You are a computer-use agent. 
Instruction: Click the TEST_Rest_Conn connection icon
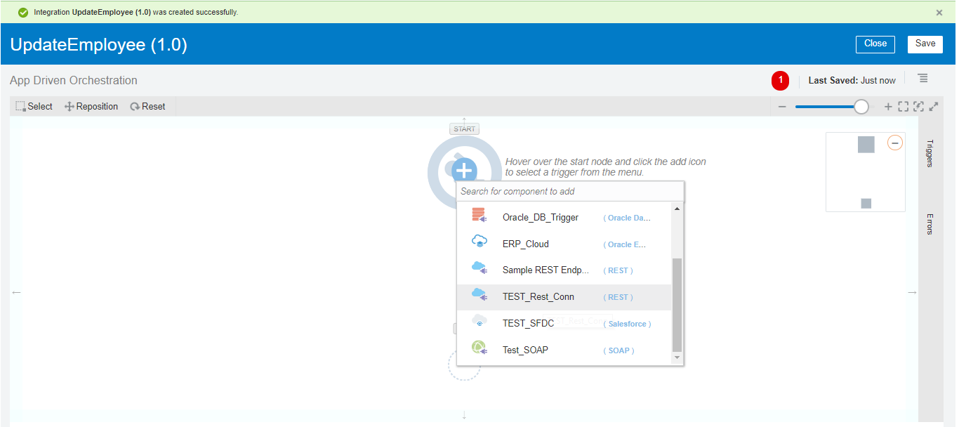pyautogui.click(x=479, y=296)
